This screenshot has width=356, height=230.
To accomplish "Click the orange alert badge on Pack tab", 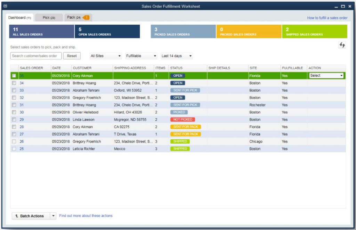I will 86,17.
